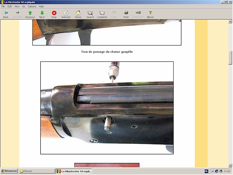Click the taskbar clock showing 11:43
This screenshot has width=233, height=175.
tap(227, 171)
